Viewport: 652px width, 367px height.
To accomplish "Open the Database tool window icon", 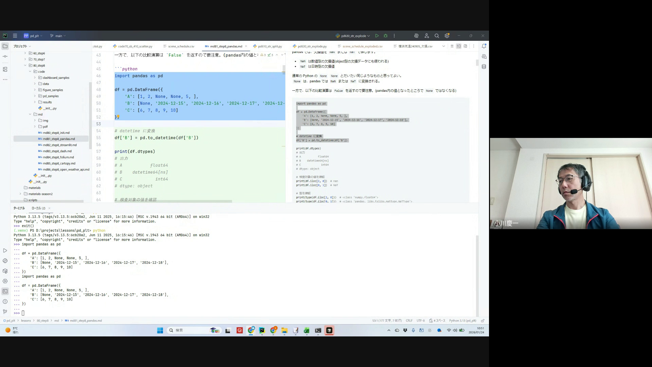I will (x=484, y=67).
